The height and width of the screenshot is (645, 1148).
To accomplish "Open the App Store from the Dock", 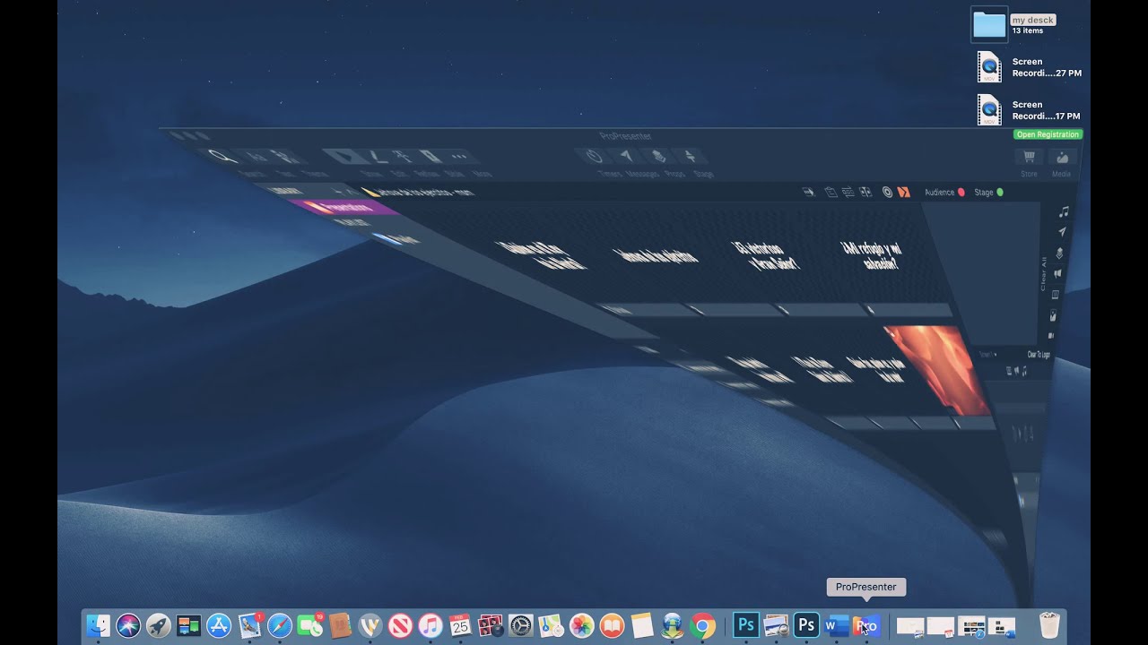I will coord(219,625).
